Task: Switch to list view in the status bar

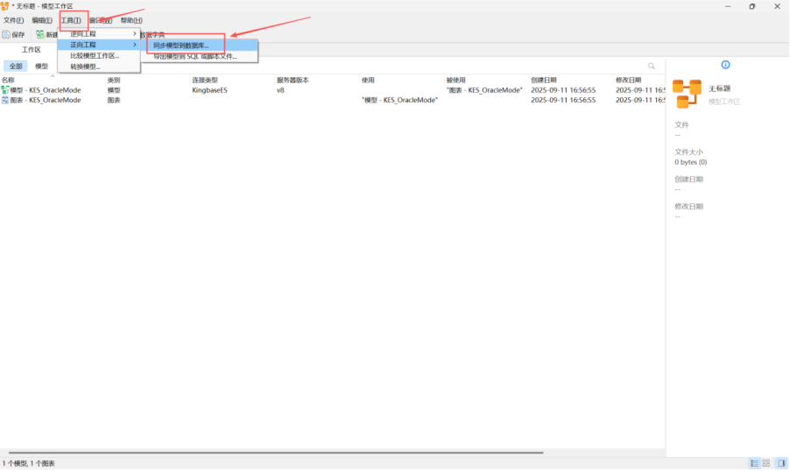Action: pos(754,462)
